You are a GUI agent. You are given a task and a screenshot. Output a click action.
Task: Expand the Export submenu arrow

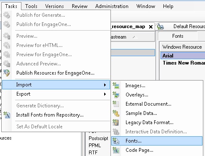105,94
